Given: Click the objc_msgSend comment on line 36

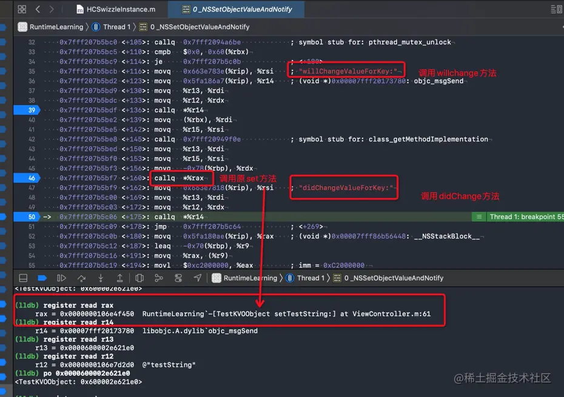Looking at the screenshot, I should point(377,81).
